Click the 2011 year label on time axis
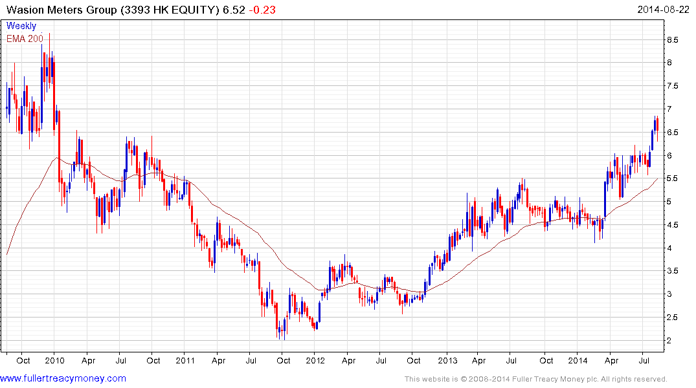The image size is (696, 388). coord(185,360)
